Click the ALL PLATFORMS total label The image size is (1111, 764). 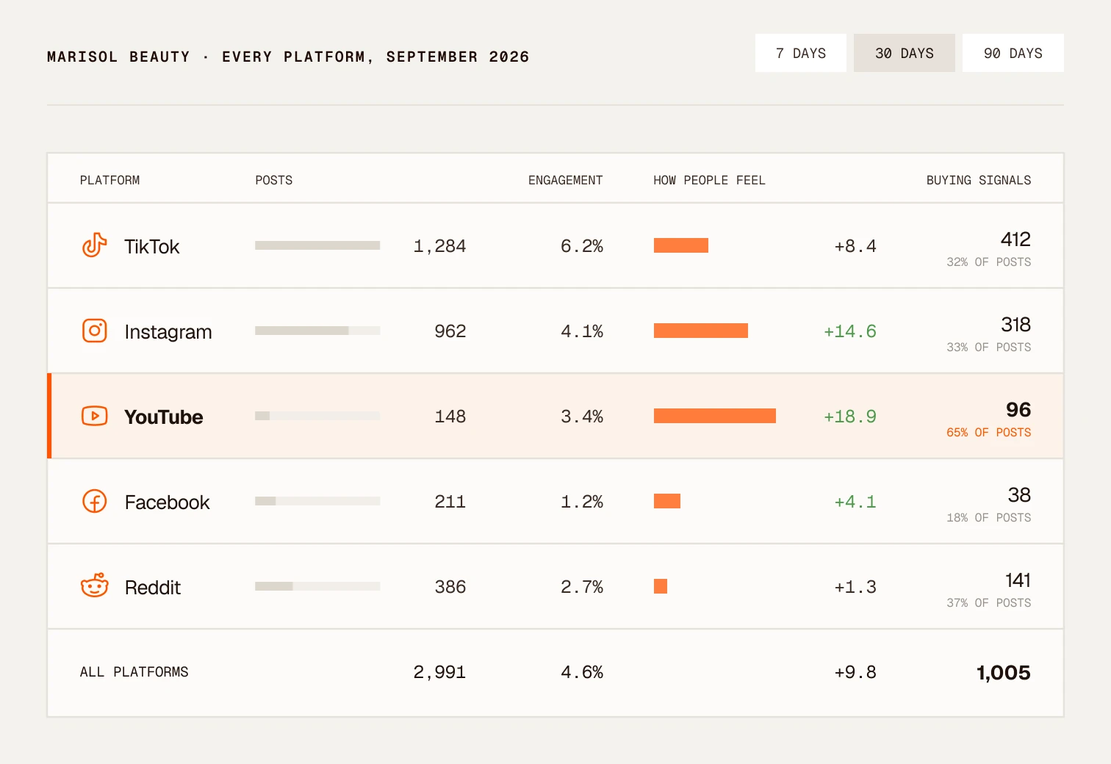(x=134, y=672)
